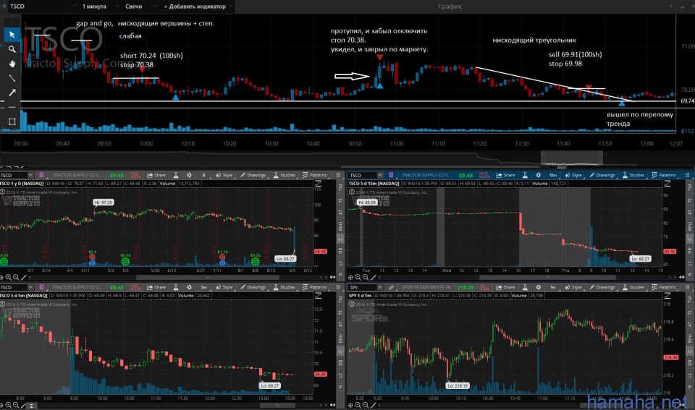Click the horizontal scrollbar under TSCO daily chart
Image resolution: width=695 pixels, height=410 pixels.
point(208,278)
